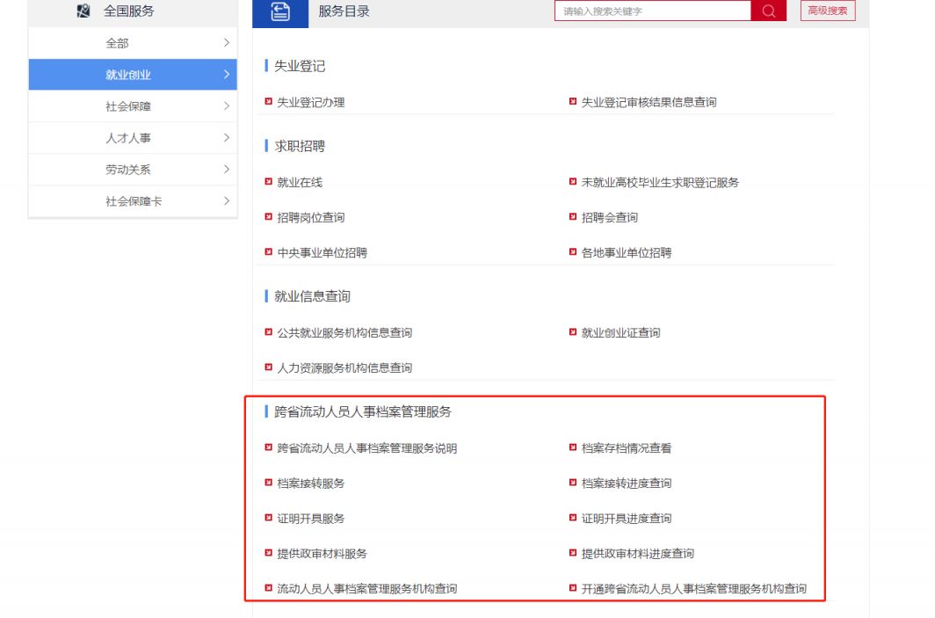This screenshot has width=935, height=618.
Task: Click the red arrow icon beside 就业创业证查询
Action: pyautogui.click(x=573, y=332)
